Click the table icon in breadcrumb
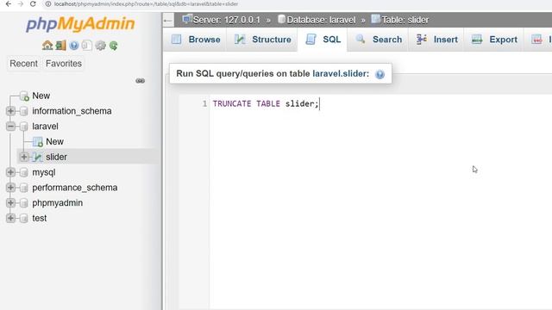Image resolution: width=552 pixels, height=310 pixels. point(376,19)
